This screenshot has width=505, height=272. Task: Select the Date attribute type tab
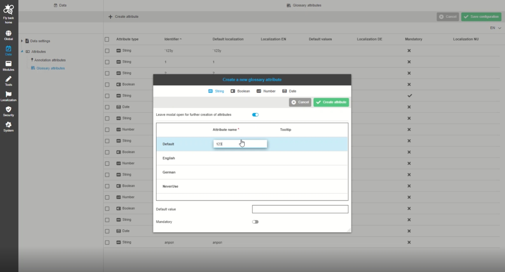(x=289, y=91)
